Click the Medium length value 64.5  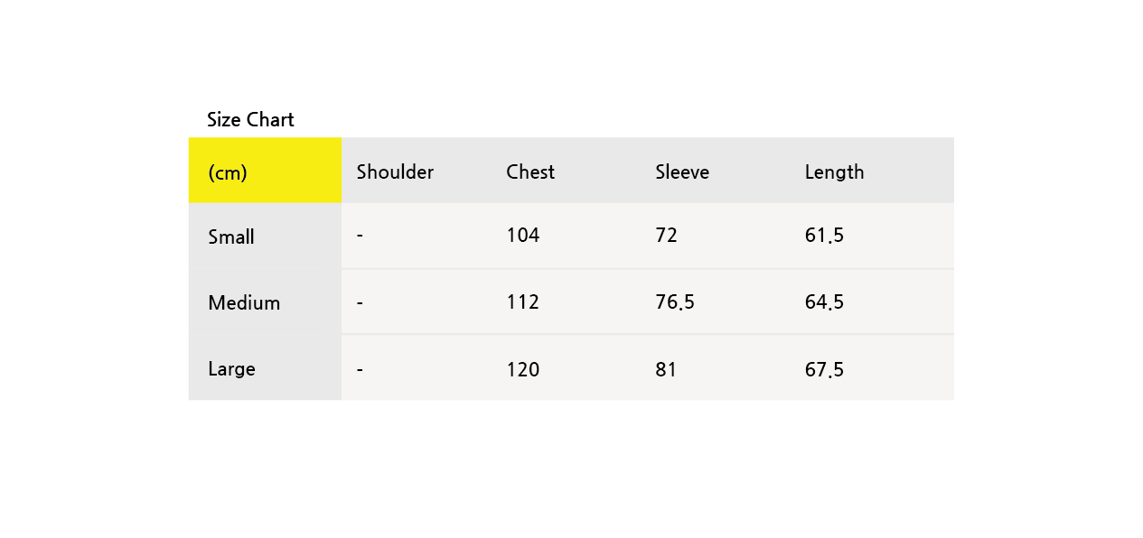coord(824,302)
